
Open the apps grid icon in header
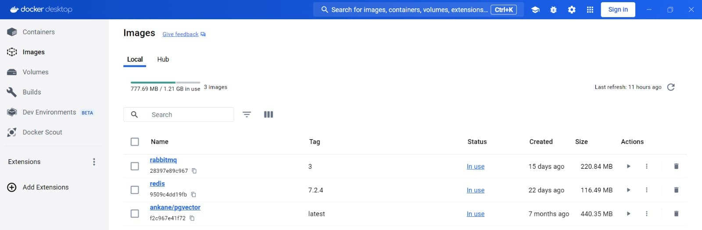[x=590, y=10]
